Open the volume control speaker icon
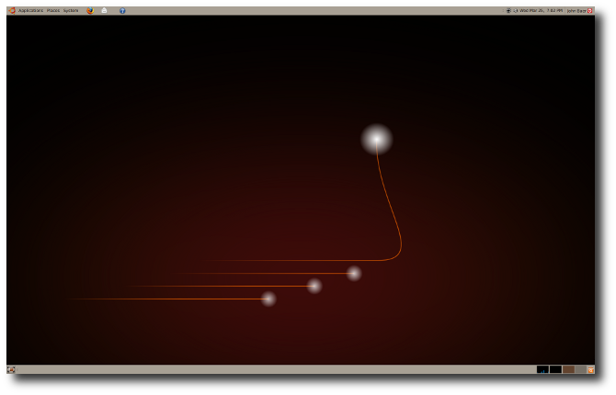The width and height of the screenshot is (616, 395). point(516,11)
